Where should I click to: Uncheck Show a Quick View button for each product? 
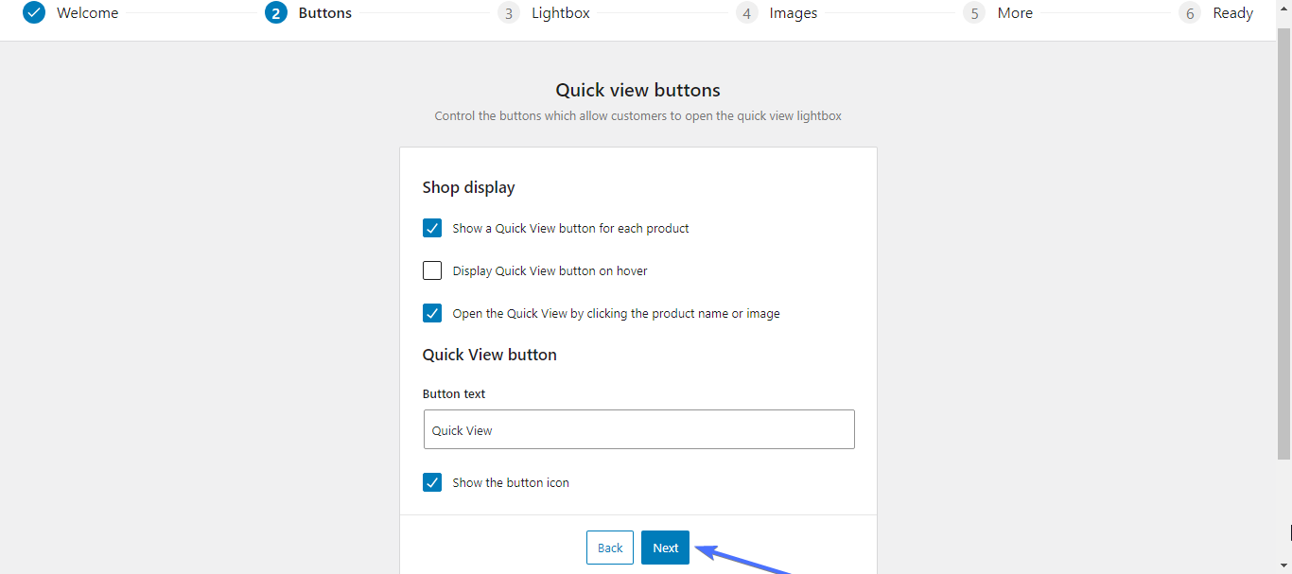pyautogui.click(x=432, y=228)
